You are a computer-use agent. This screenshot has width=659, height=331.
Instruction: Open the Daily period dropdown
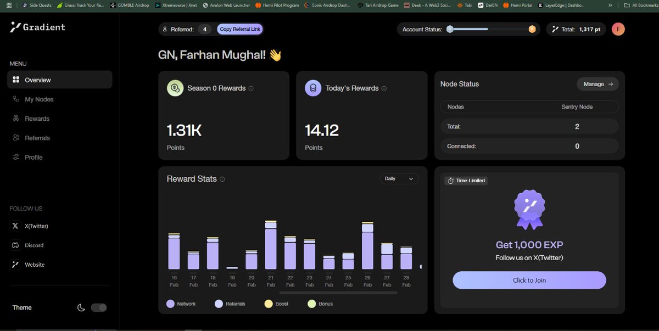tap(399, 179)
